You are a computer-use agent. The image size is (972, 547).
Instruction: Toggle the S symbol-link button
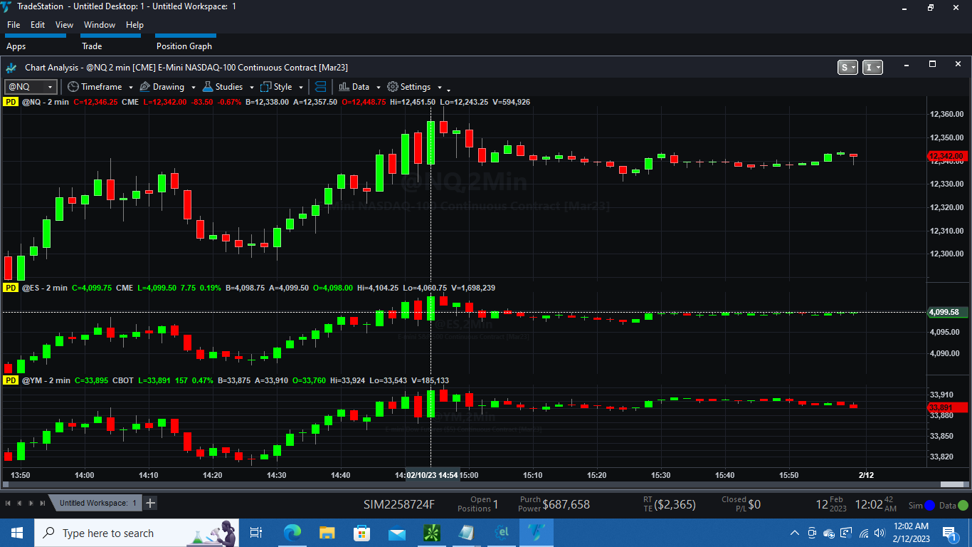[847, 68]
